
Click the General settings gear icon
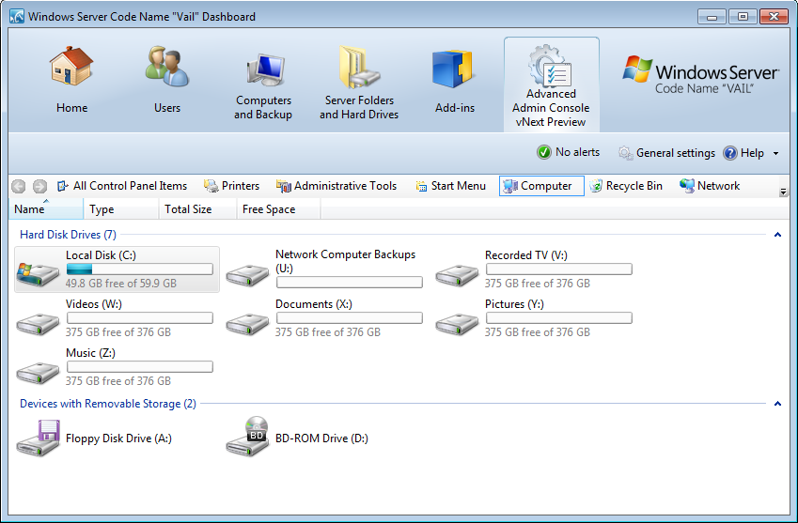point(625,152)
